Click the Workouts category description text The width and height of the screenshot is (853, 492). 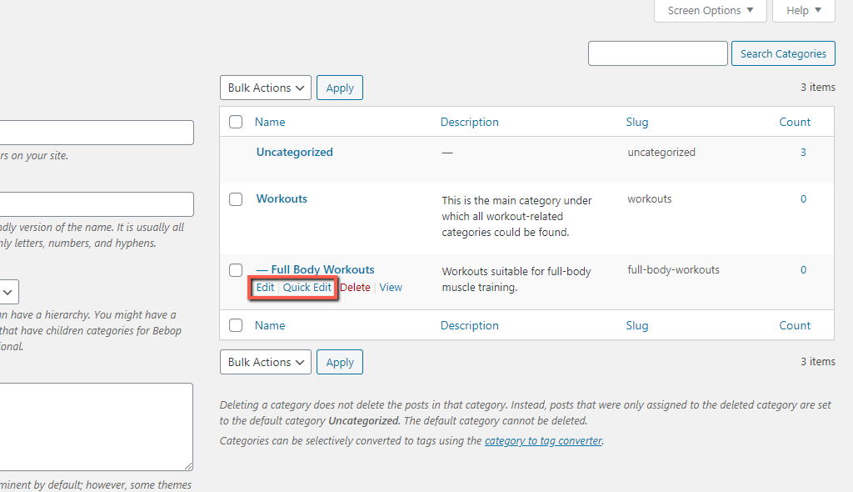516,216
